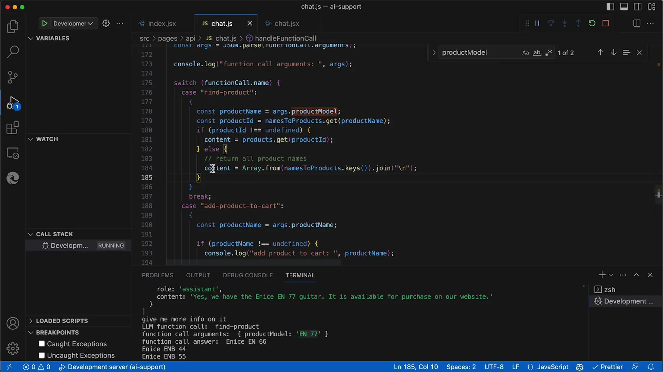This screenshot has height=372, width=663.
Task: Open debug view more actions ellipsis
Action: tap(120, 23)
